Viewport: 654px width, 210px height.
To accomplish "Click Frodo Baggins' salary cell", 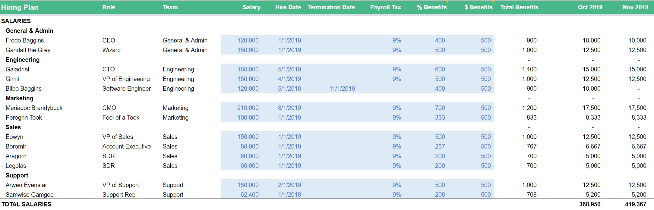I will click(x=248, y=40).
